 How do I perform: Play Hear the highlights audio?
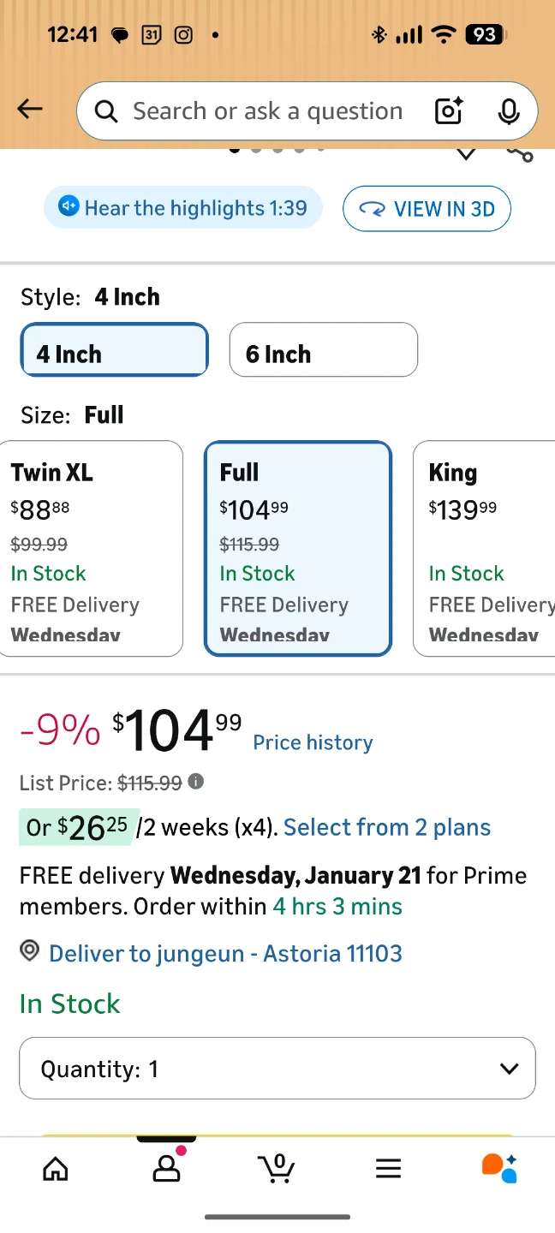point(183,208)
